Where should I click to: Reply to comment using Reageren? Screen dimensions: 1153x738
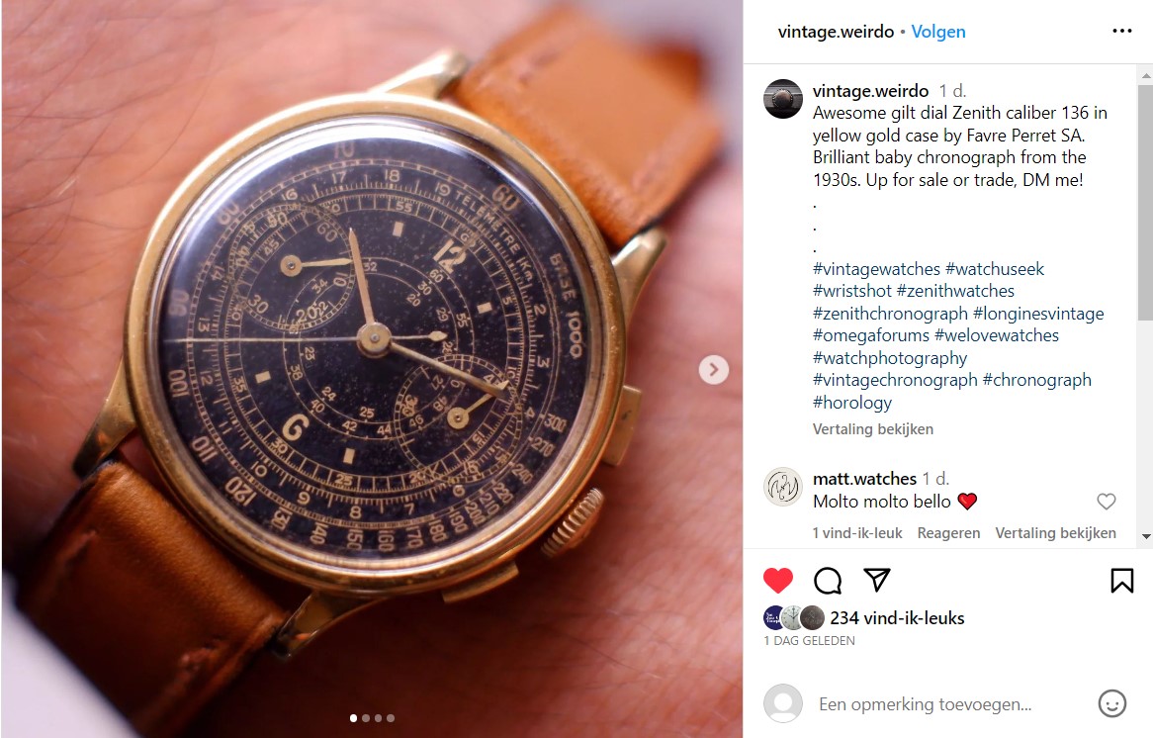(x=948, y=532)
